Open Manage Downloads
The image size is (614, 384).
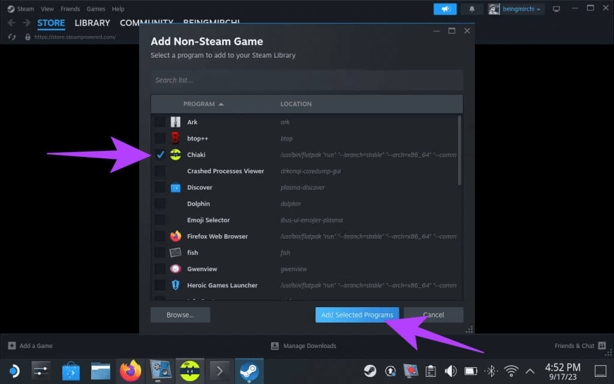click(303, 346)
